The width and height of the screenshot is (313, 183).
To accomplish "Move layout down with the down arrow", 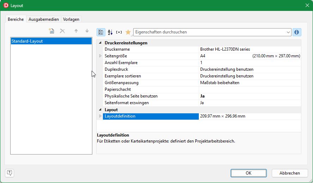I will (x=87, y=31).
